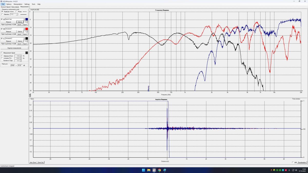Enable the Phase plot checkbox
308x173 pixels.
point(16,12)
